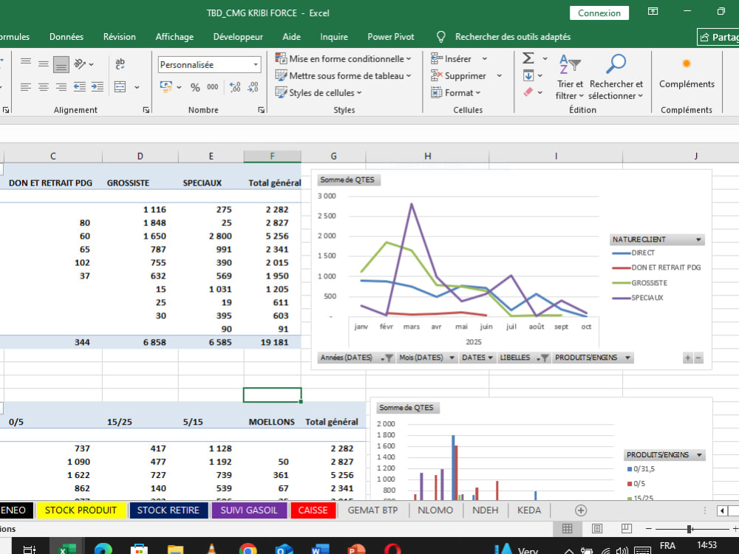Click the AutoSum sigma icon

528,58
